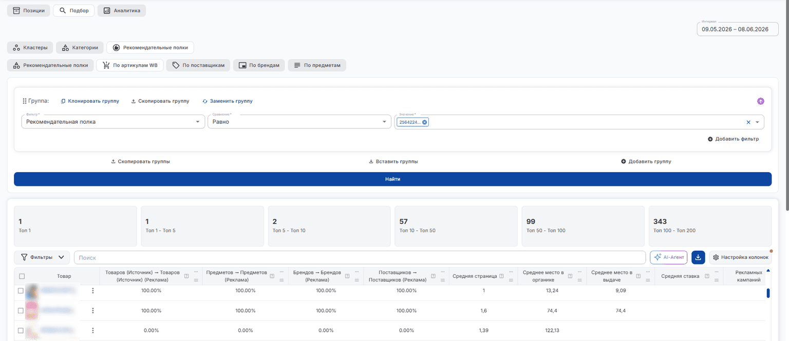Click the blue download icon button
The height and width of the screenshot is (341, 789).
point(698,257)
